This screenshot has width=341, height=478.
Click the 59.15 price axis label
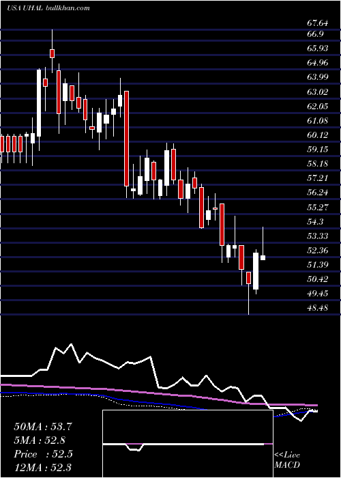tap(318, 150)
